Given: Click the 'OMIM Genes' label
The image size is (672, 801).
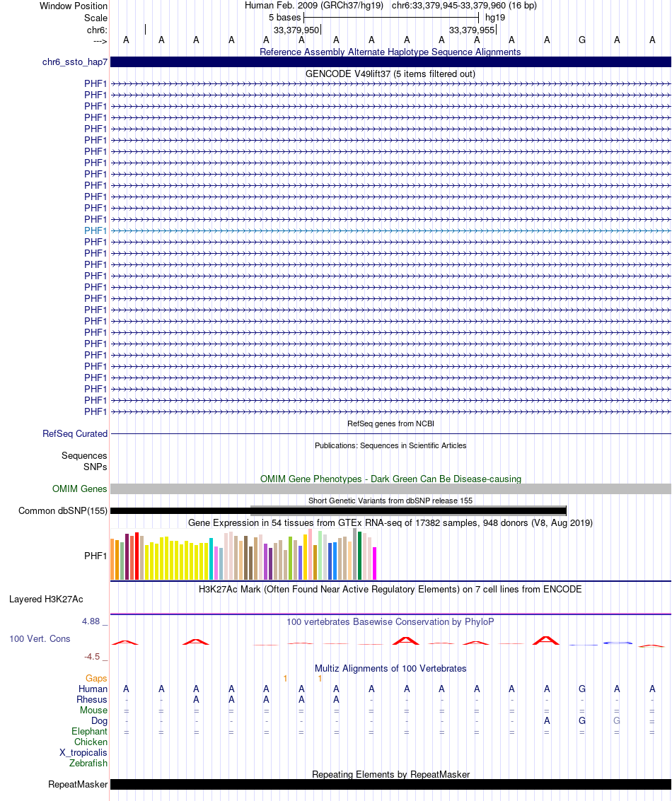Looking at the screenshot, I should (80, 489).
